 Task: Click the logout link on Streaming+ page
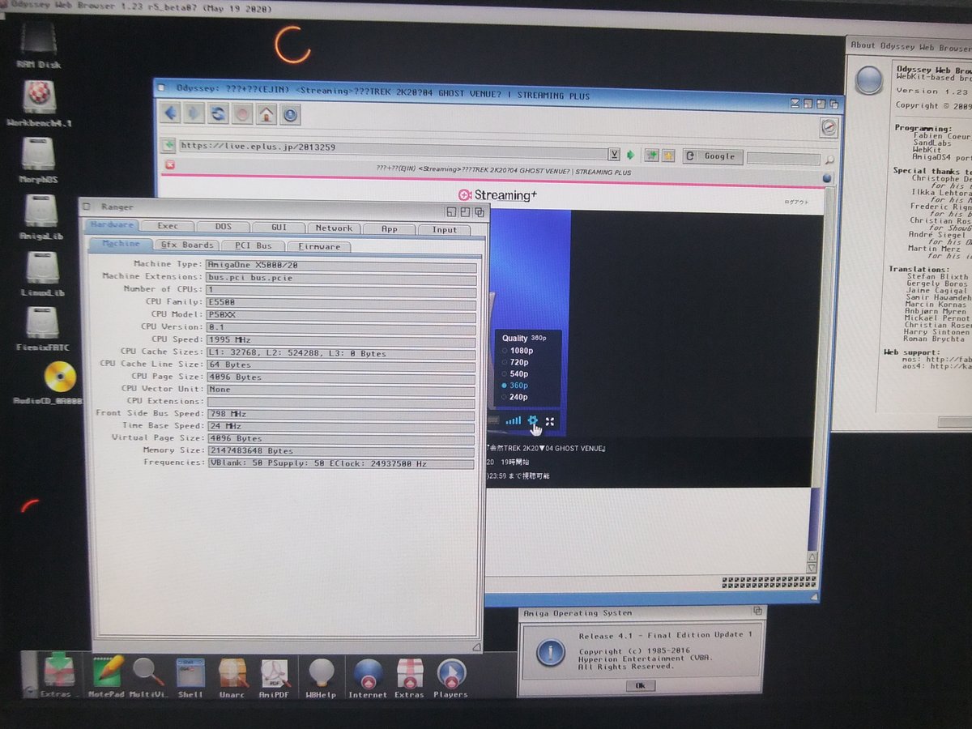pos(795,202)
